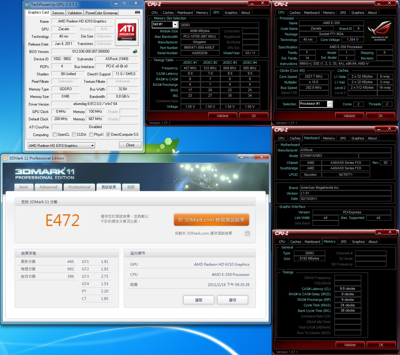Image resolution: width=400 pixels, height=355 pixels.
Task: Click the Core Speed value 2027.7 MHz
Action: pyautogui.click(x=314, y=76)
